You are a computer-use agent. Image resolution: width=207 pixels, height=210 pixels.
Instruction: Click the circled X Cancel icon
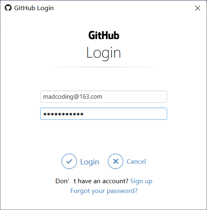pos(115,161)
